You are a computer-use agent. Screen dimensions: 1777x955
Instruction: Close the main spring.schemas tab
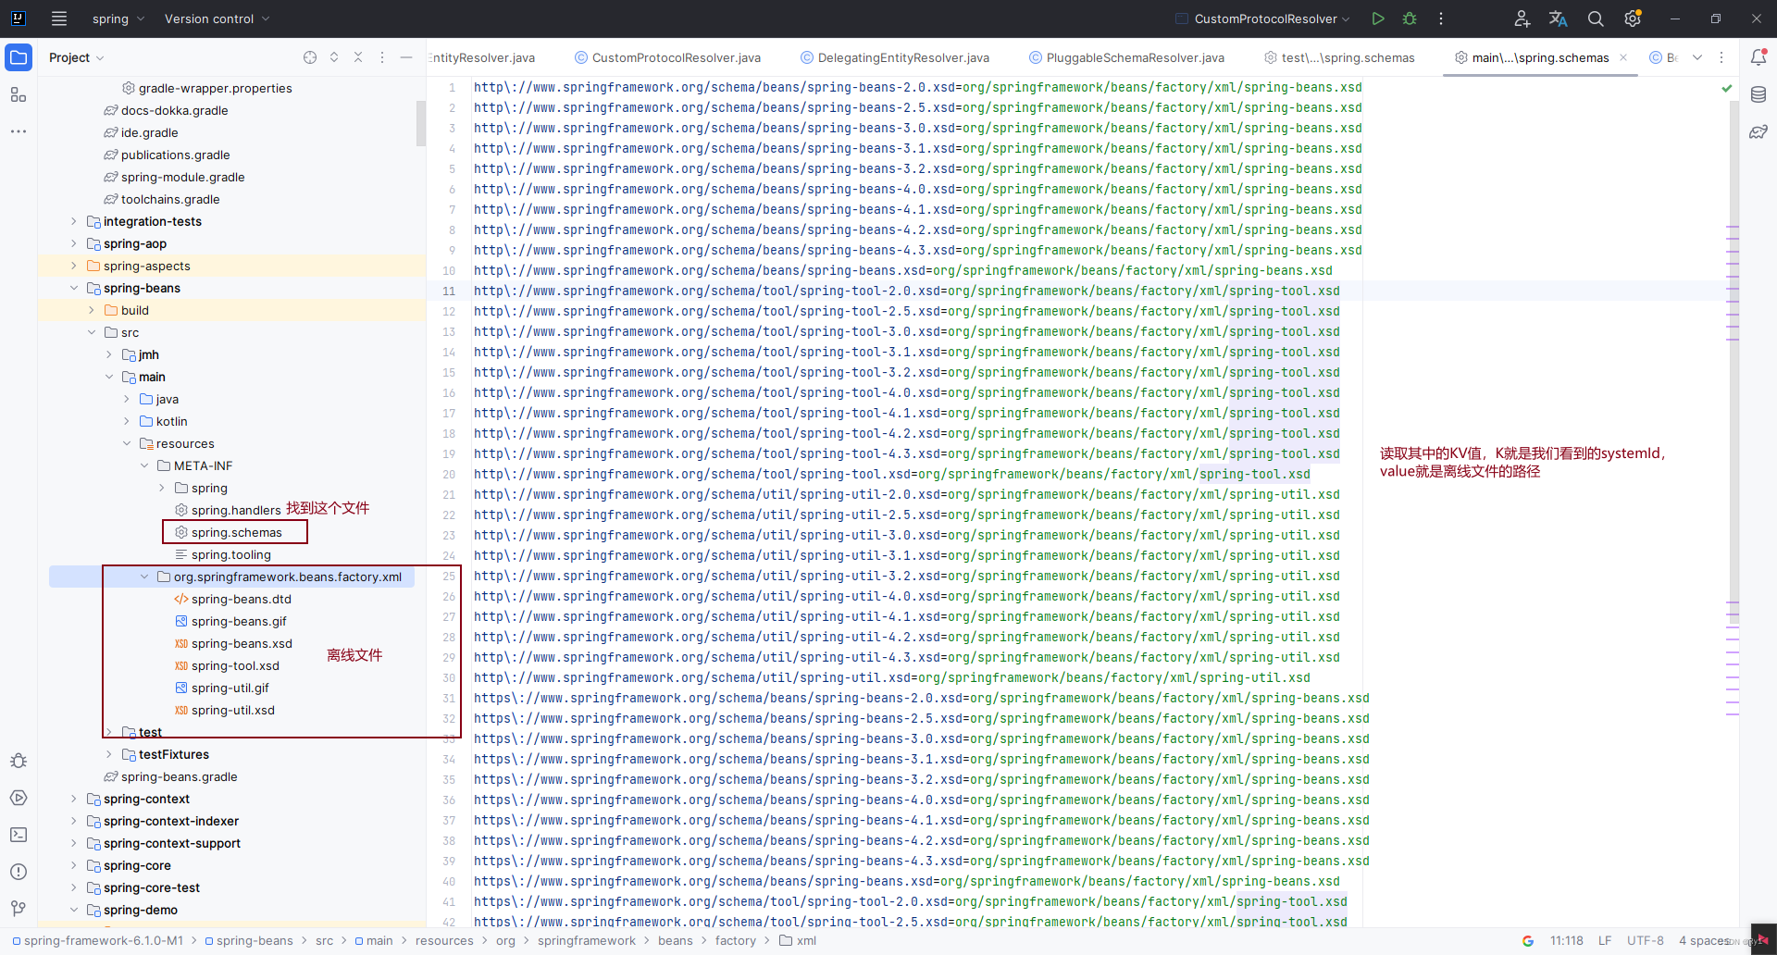tap(1623, 57)
